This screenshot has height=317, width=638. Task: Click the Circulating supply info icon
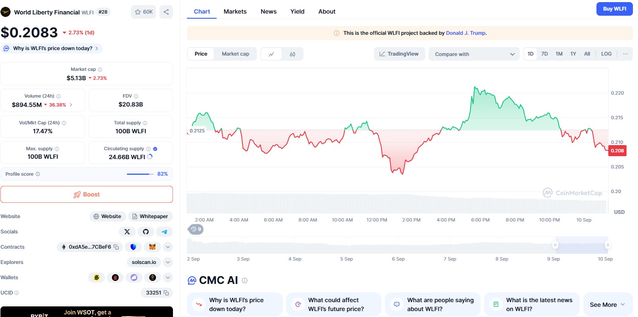(x=148, y=149)
